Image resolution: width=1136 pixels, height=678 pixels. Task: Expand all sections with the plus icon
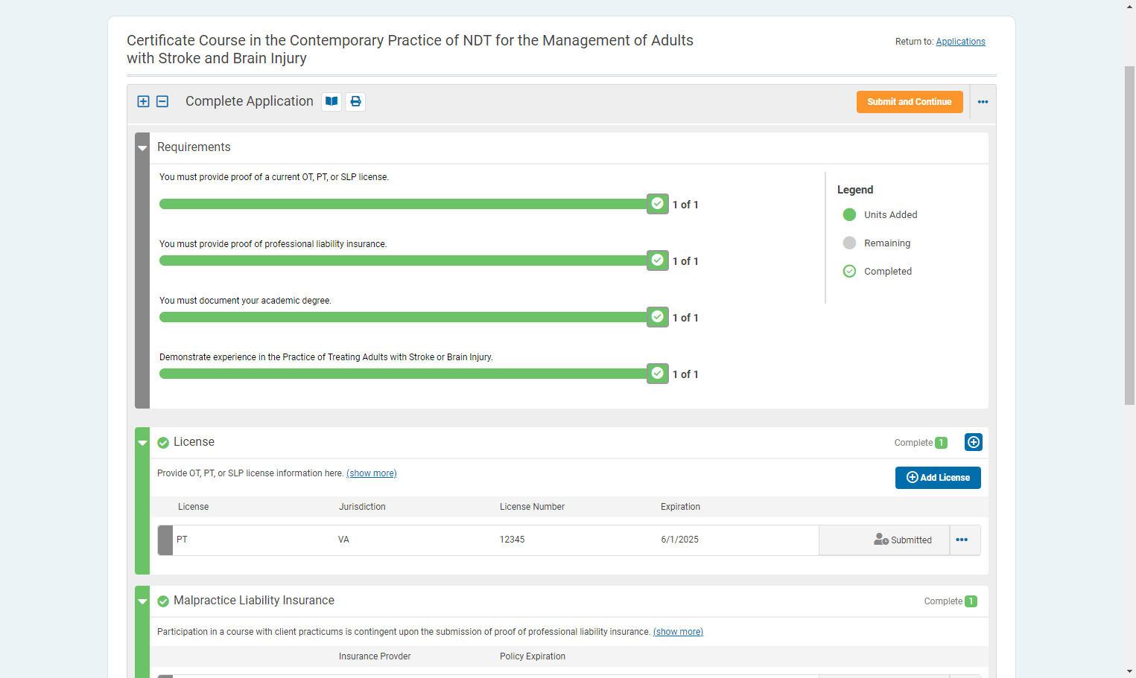pos(144,101)
